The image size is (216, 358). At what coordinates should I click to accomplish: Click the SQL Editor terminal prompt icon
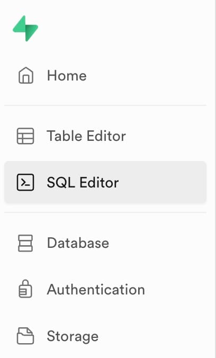pyautogui.click(x=25, y=182)
